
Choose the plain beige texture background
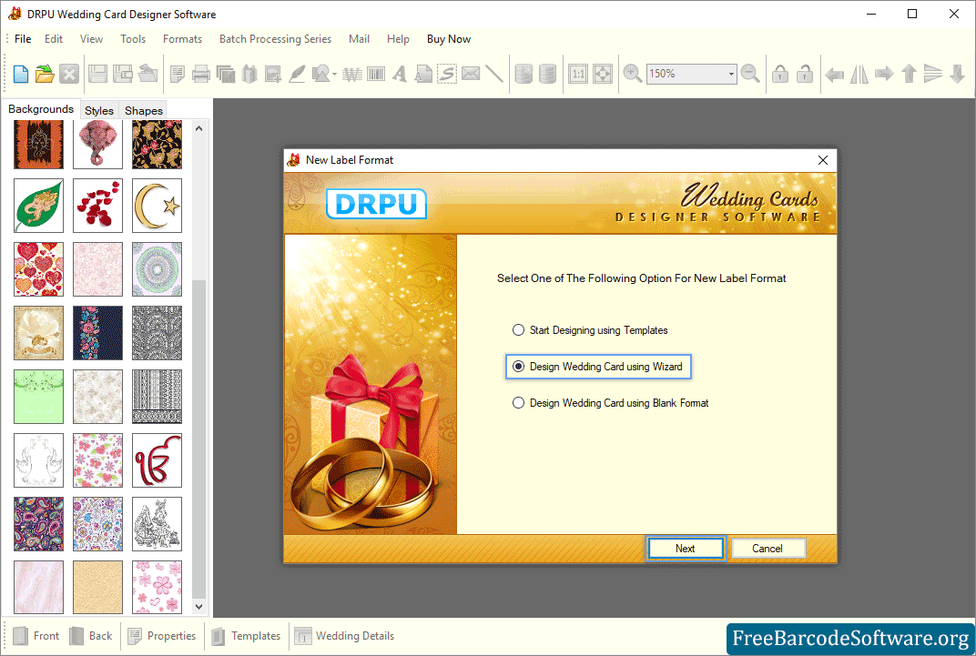[97, 588]
